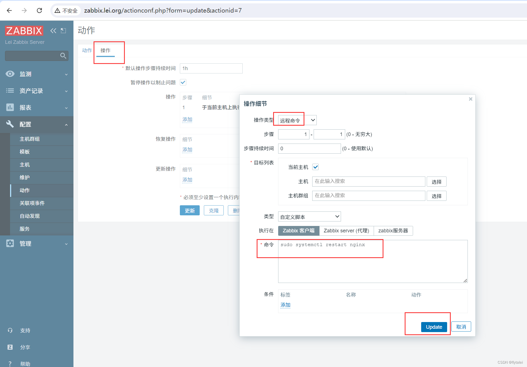Collapse the 配置 menu section

(37, 124)
